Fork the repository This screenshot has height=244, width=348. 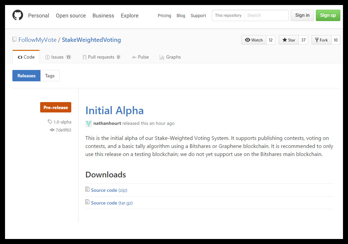321,40
